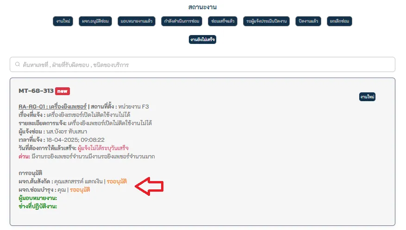Click the green ผู้มอบหมายงาน label

(38, 198)
